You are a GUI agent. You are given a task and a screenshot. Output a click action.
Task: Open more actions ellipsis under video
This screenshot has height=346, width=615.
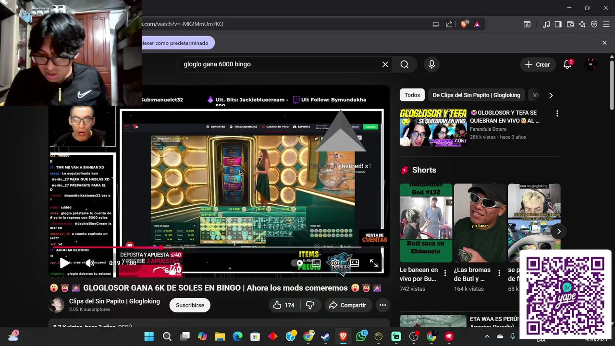click(x=382, y=305)
